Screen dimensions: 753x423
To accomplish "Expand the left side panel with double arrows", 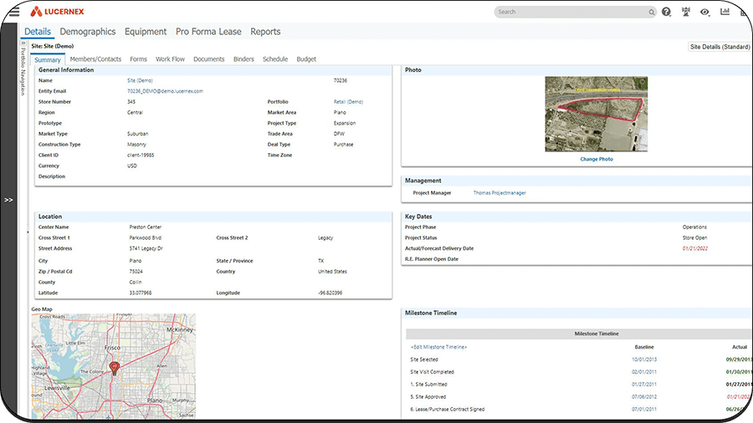I will point(8,200).
